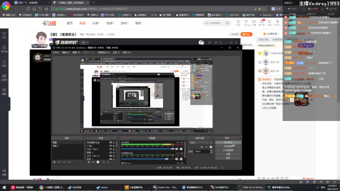
Task: Open the scene transition type dropdown
Action: (x=201, y=143)
